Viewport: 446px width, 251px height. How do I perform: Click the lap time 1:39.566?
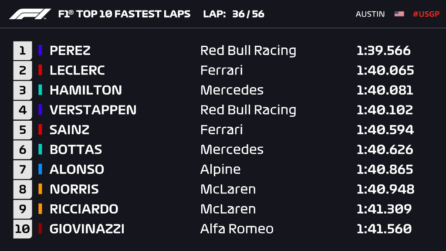(x=383, y=51)
